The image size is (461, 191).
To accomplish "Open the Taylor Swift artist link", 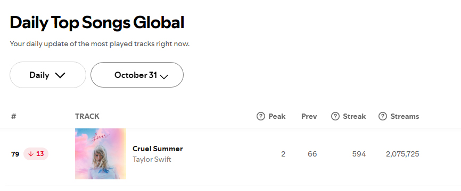I will tap(152, 159).
